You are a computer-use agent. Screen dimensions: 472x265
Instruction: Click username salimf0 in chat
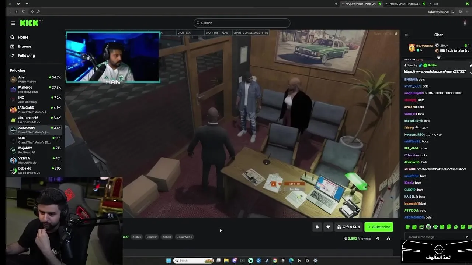click(410, 169)
